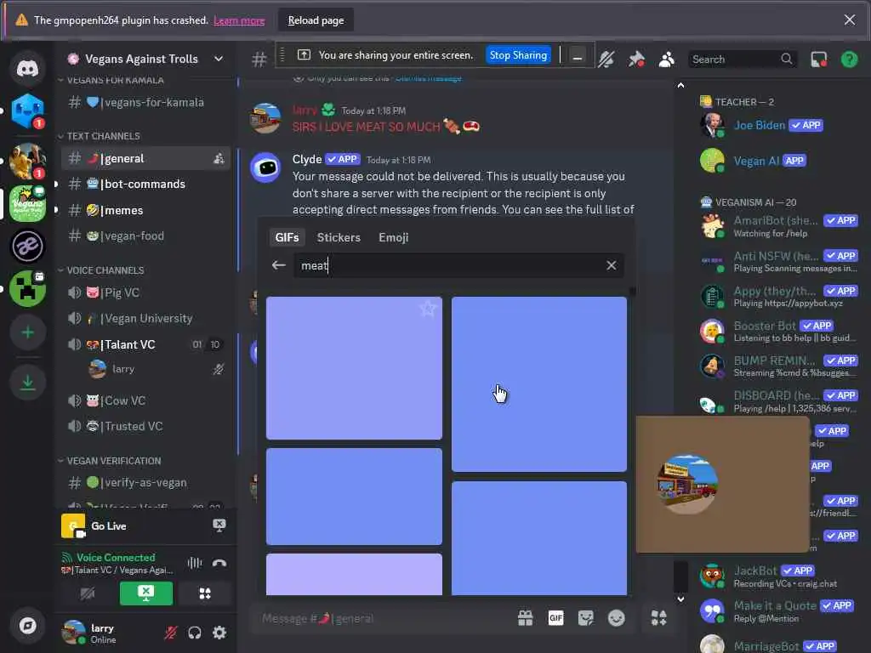The height and width of the screenshot is (653, 871).
Task: Click create invite icon on general channel
Action: click(x=219, y=159)
